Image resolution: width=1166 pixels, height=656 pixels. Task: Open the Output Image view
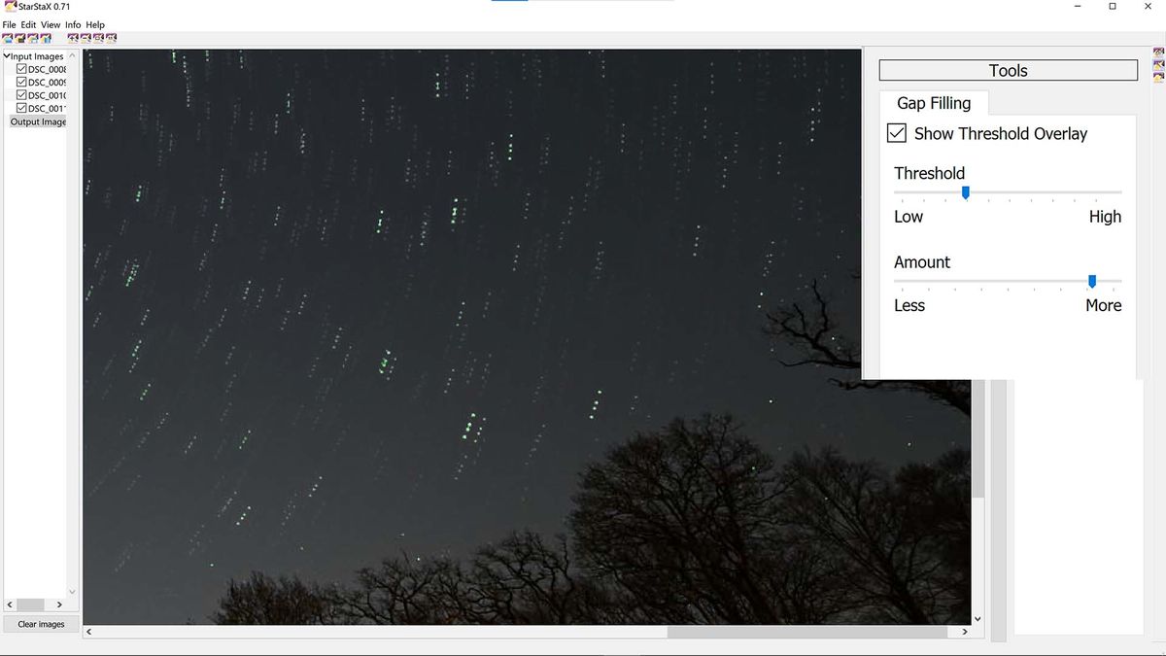pos(38,121)
